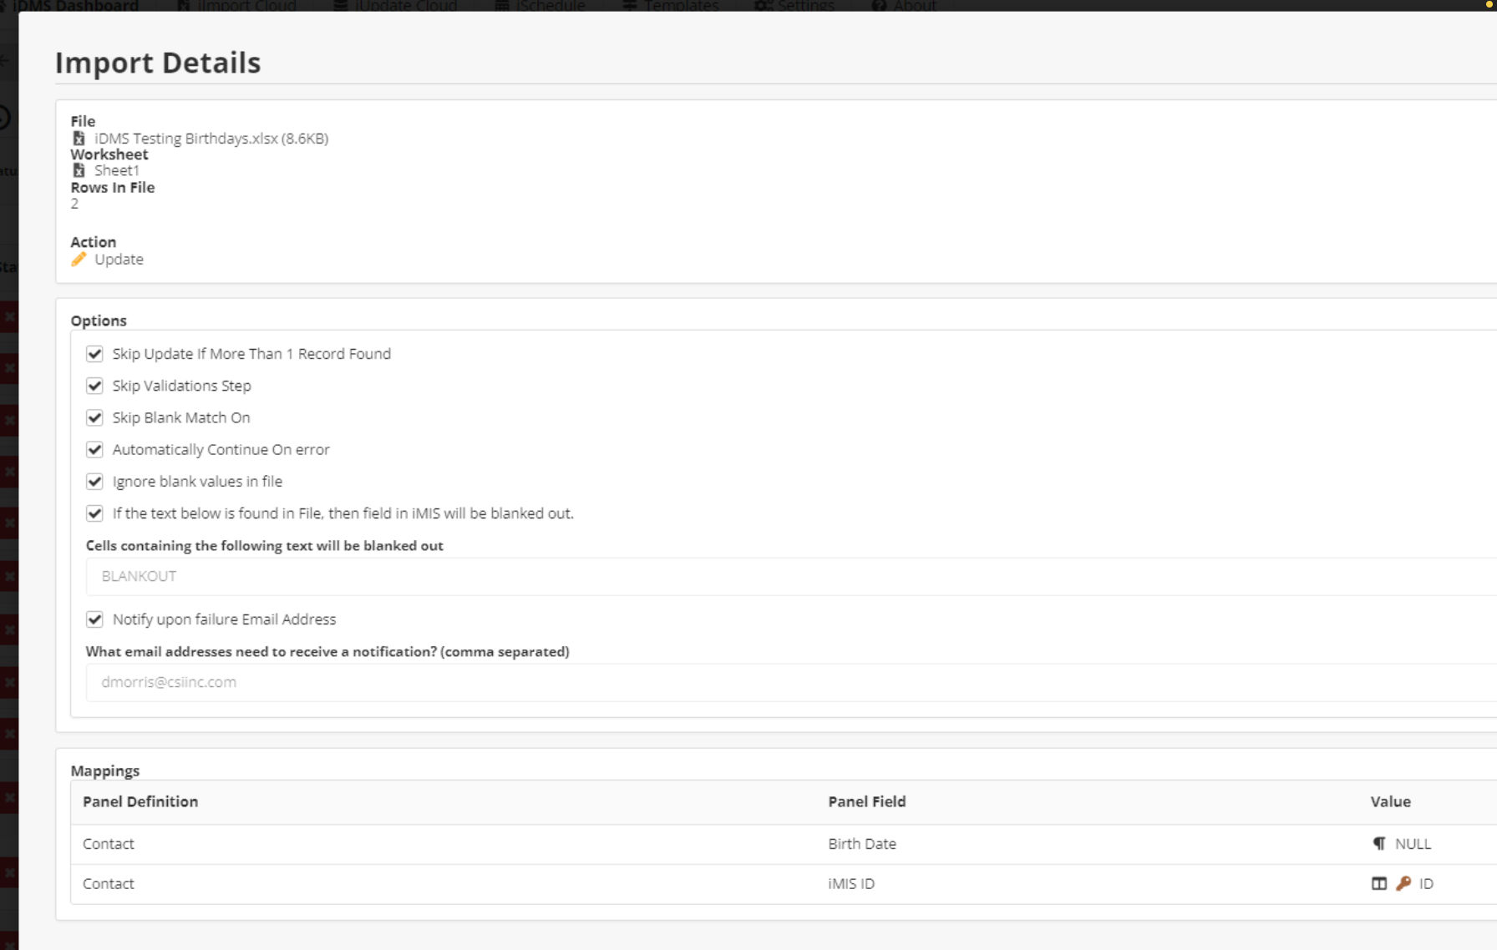This screenshot has height=950, width=1497.
Task: Click the Value column header
Action: click(1390, 801)
